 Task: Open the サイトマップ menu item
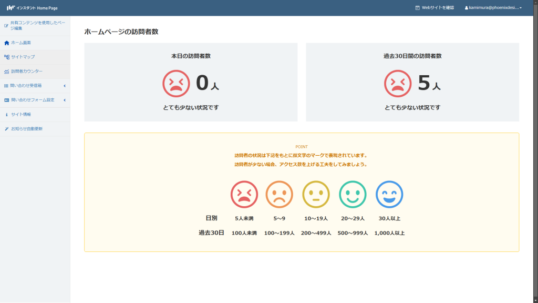click(23, 57)
